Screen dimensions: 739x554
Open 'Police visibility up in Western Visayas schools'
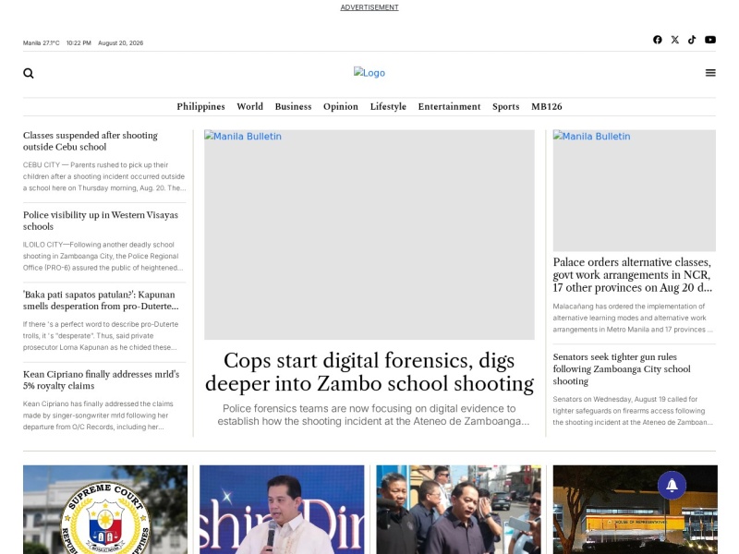click(101, 221)
